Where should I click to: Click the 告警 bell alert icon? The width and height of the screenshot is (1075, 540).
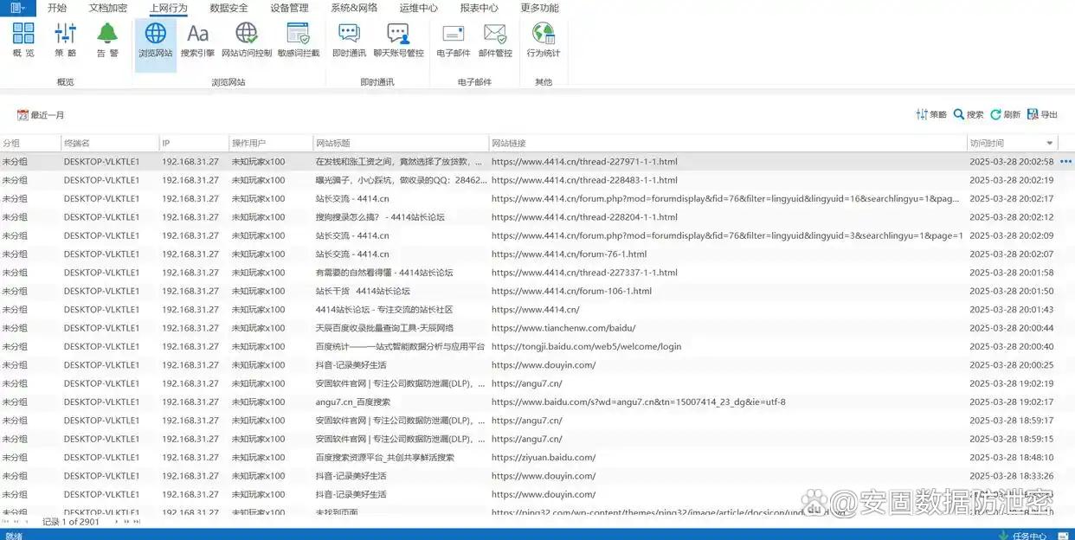pyautogui.click(x=107, y=40)
